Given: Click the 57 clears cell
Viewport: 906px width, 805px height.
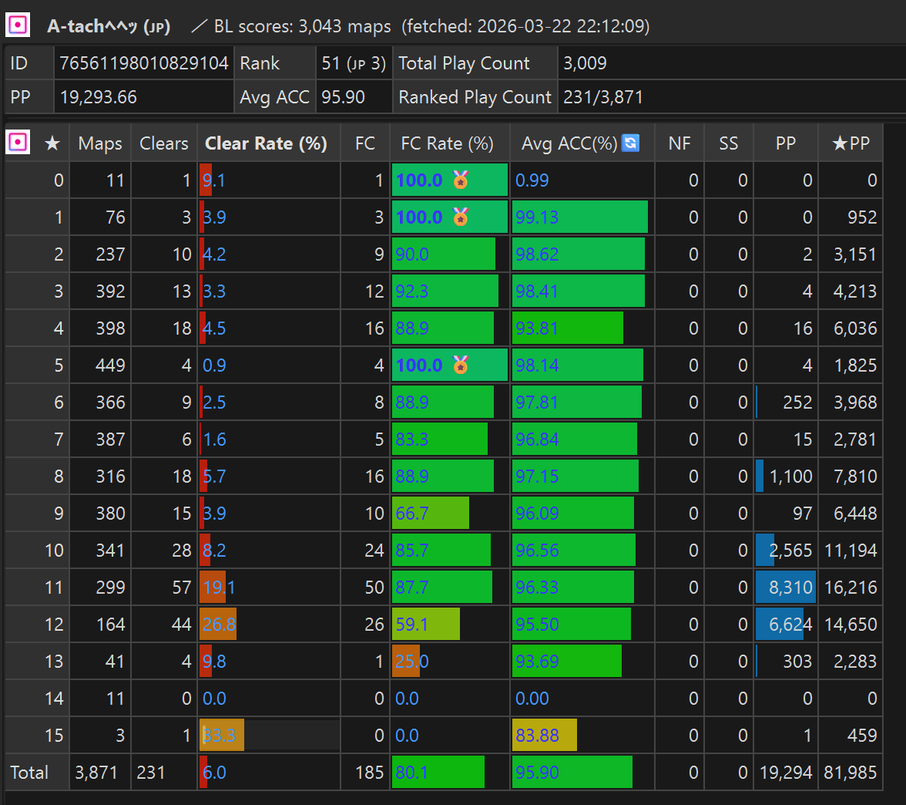Looking at the screenshot, I should click(x=164, y=587).
